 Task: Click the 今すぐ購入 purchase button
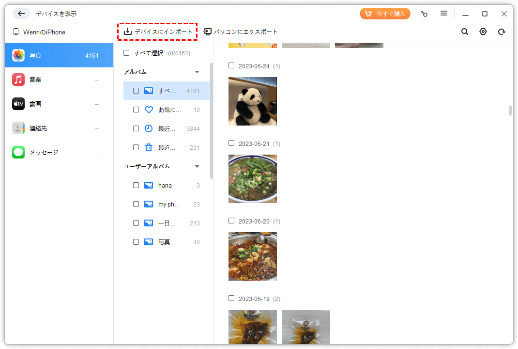click(x=385, y=14)
